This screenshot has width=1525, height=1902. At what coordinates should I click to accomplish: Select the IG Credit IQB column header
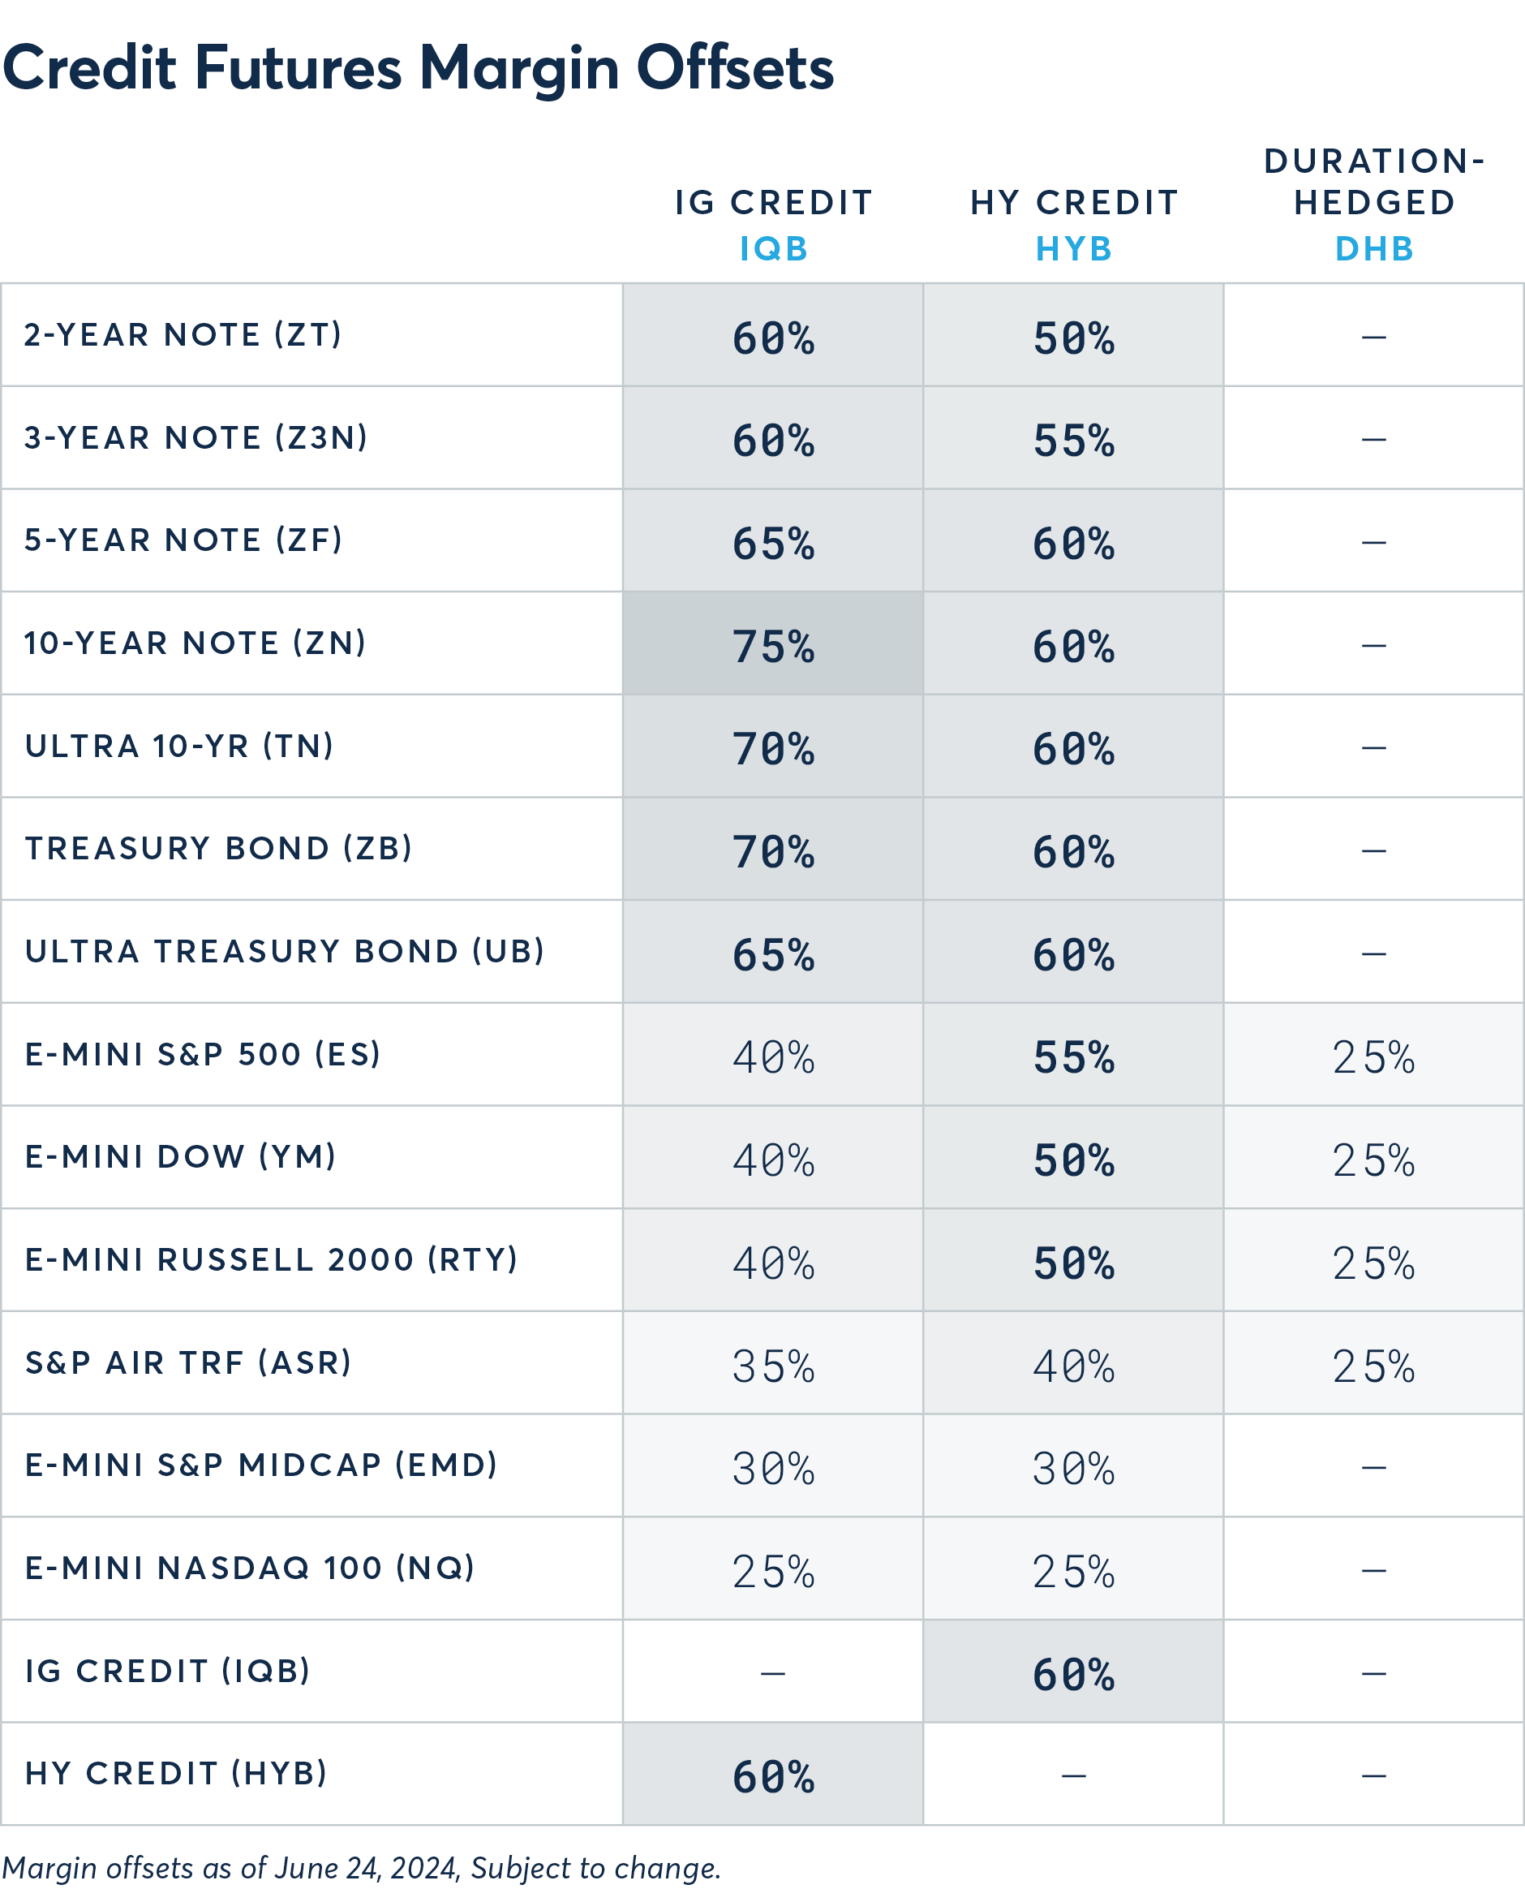point(774,225)
